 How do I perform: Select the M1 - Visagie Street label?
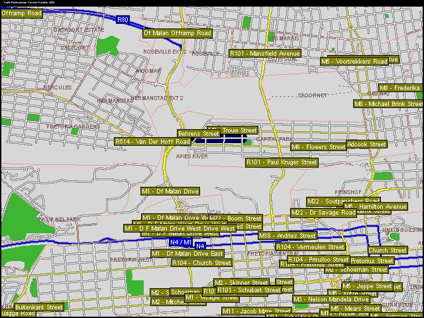pos(212,297)
